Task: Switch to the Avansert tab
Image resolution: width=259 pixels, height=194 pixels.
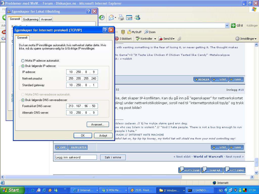Action: click(47, 19)
